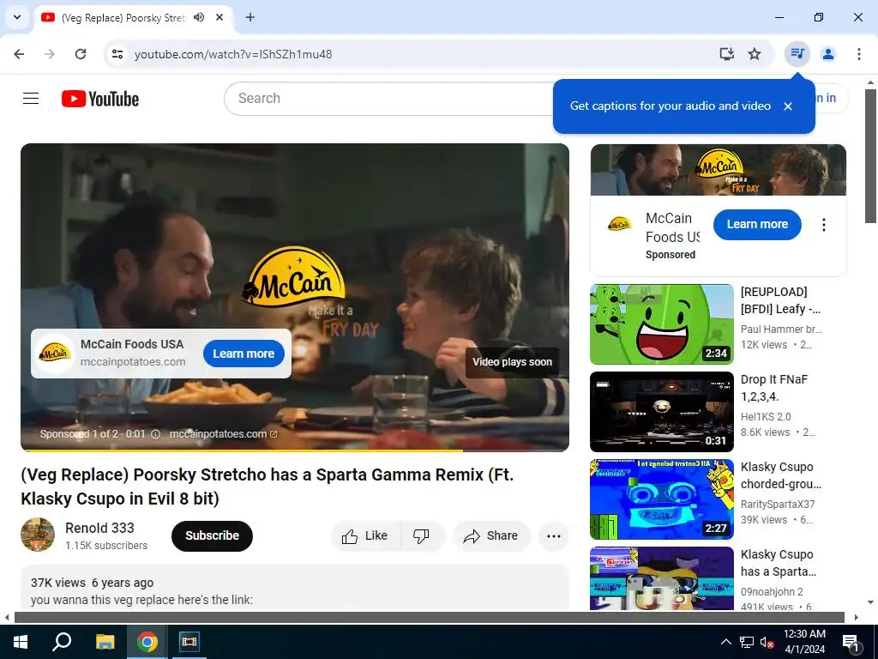Screen dimensions: 878x659
Task: Click Learn more in sidebar McCain ad
Action: click(757, 224)
